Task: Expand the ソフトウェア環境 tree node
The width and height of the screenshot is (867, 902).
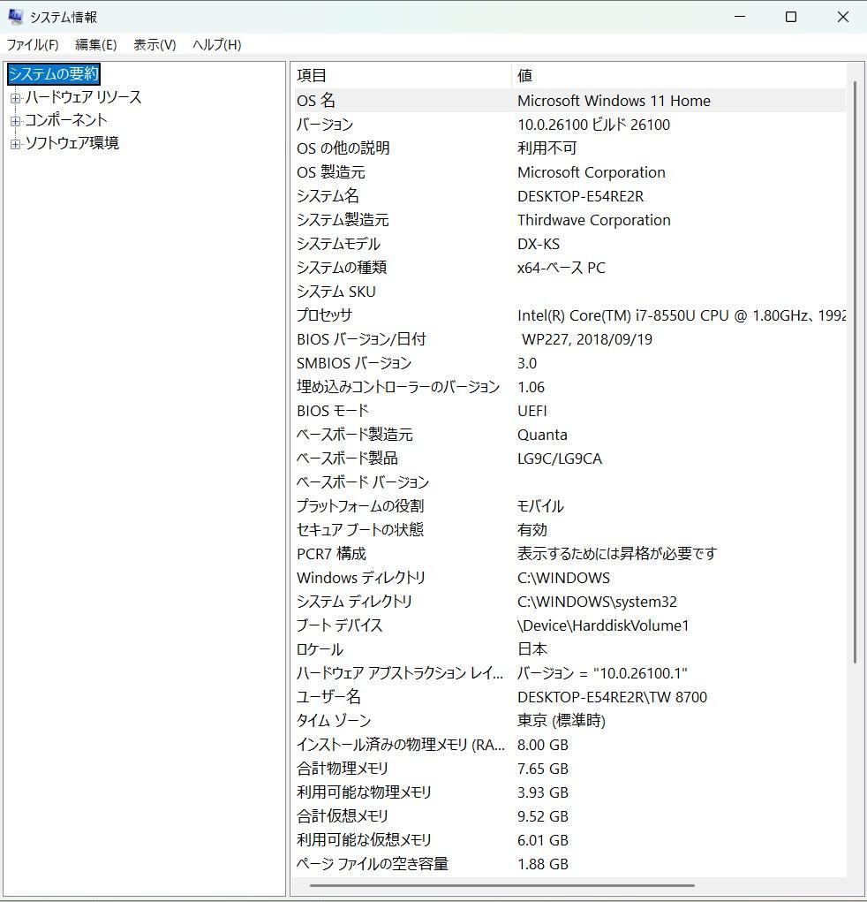Action: point(15,142)
